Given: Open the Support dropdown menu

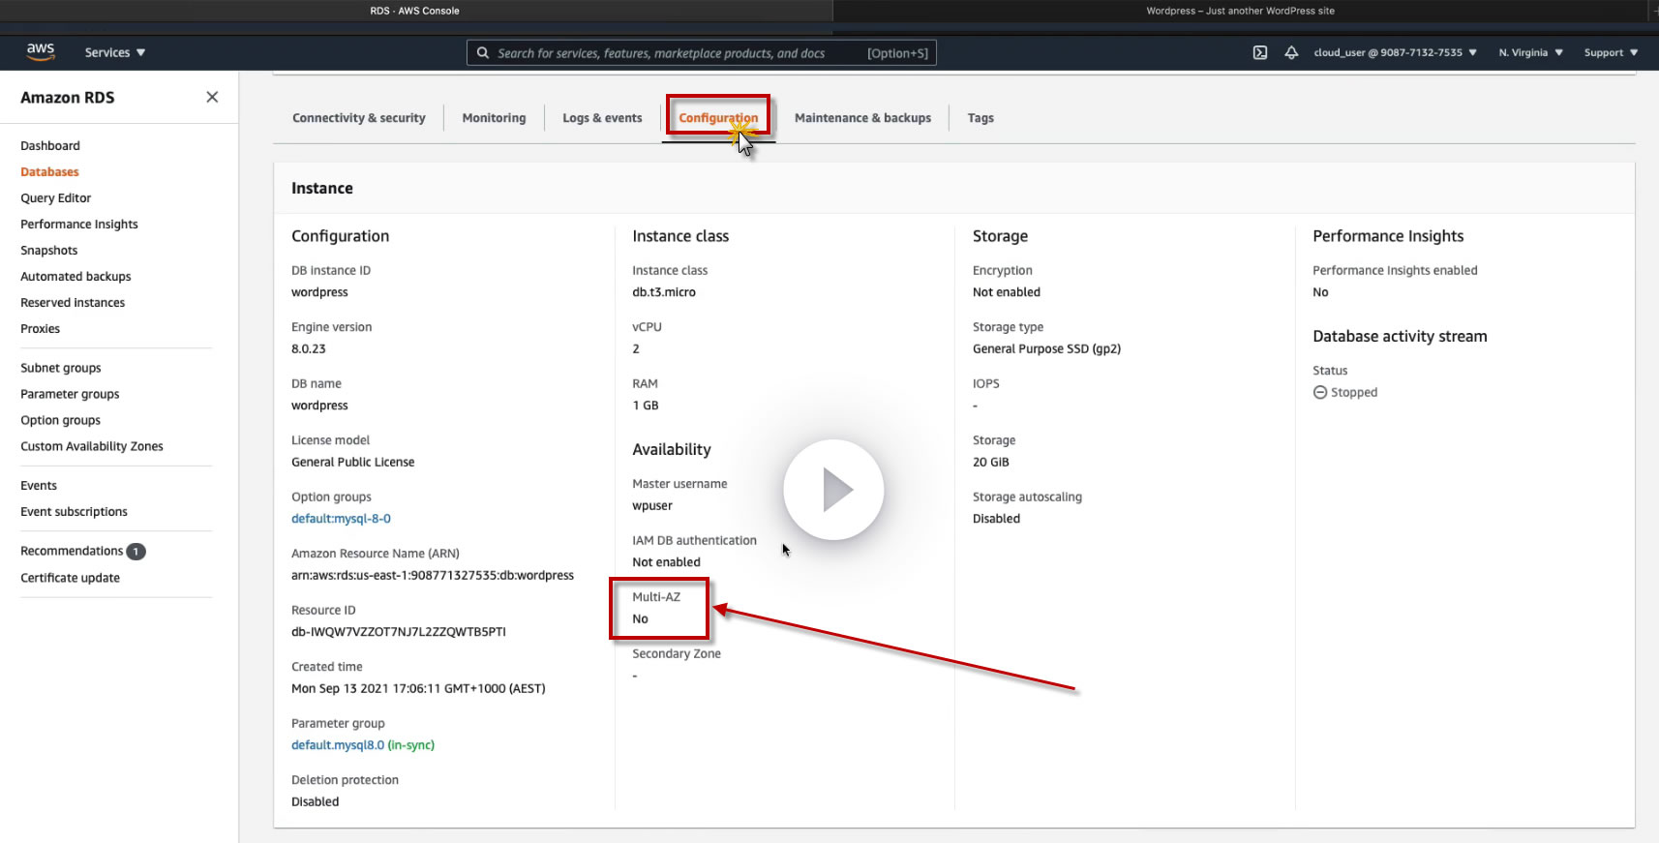Looking at the screenshot, I should click(x=1611, y=52).
